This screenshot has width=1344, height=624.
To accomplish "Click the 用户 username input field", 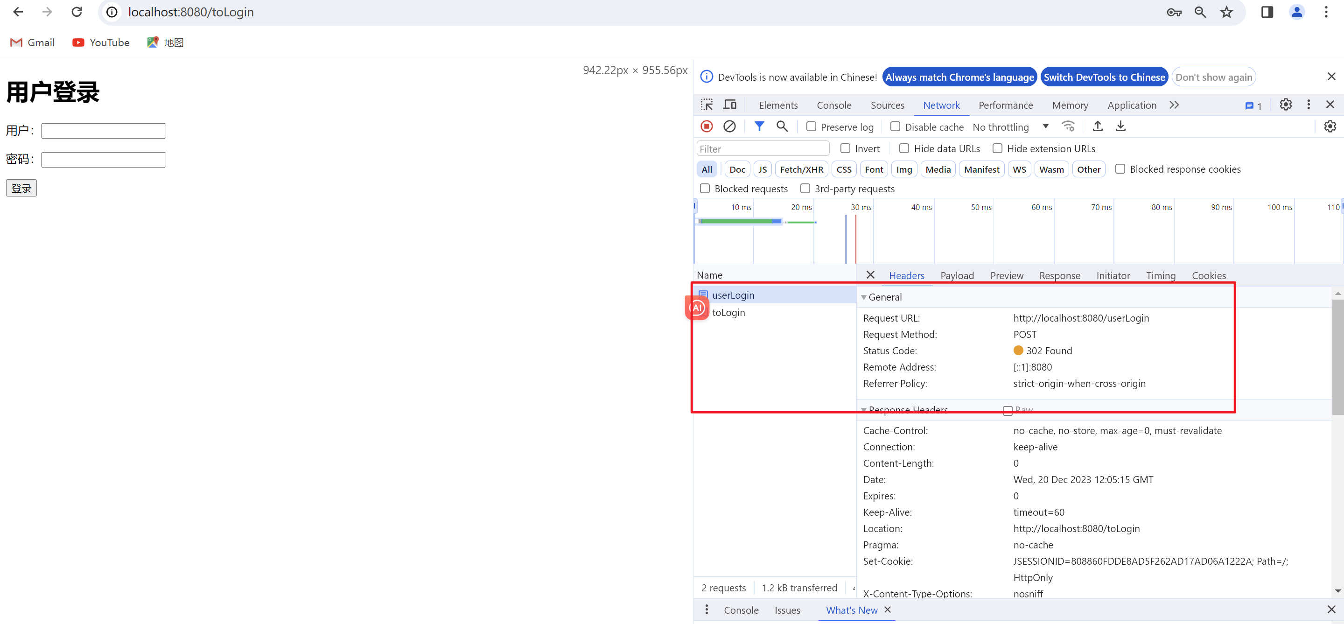I will [x=103, y=130].
